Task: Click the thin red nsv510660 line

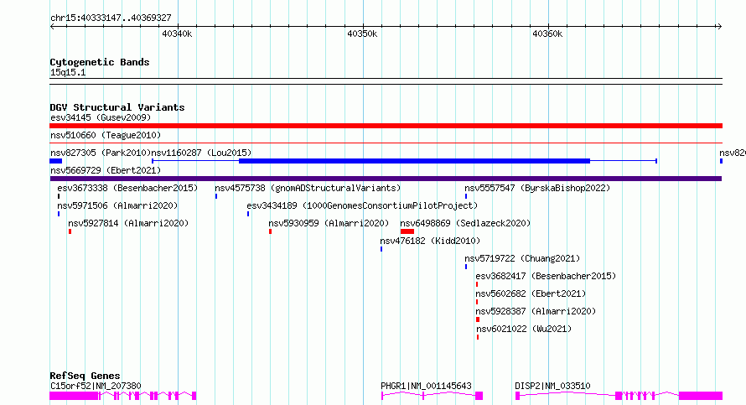Action: 386,143
